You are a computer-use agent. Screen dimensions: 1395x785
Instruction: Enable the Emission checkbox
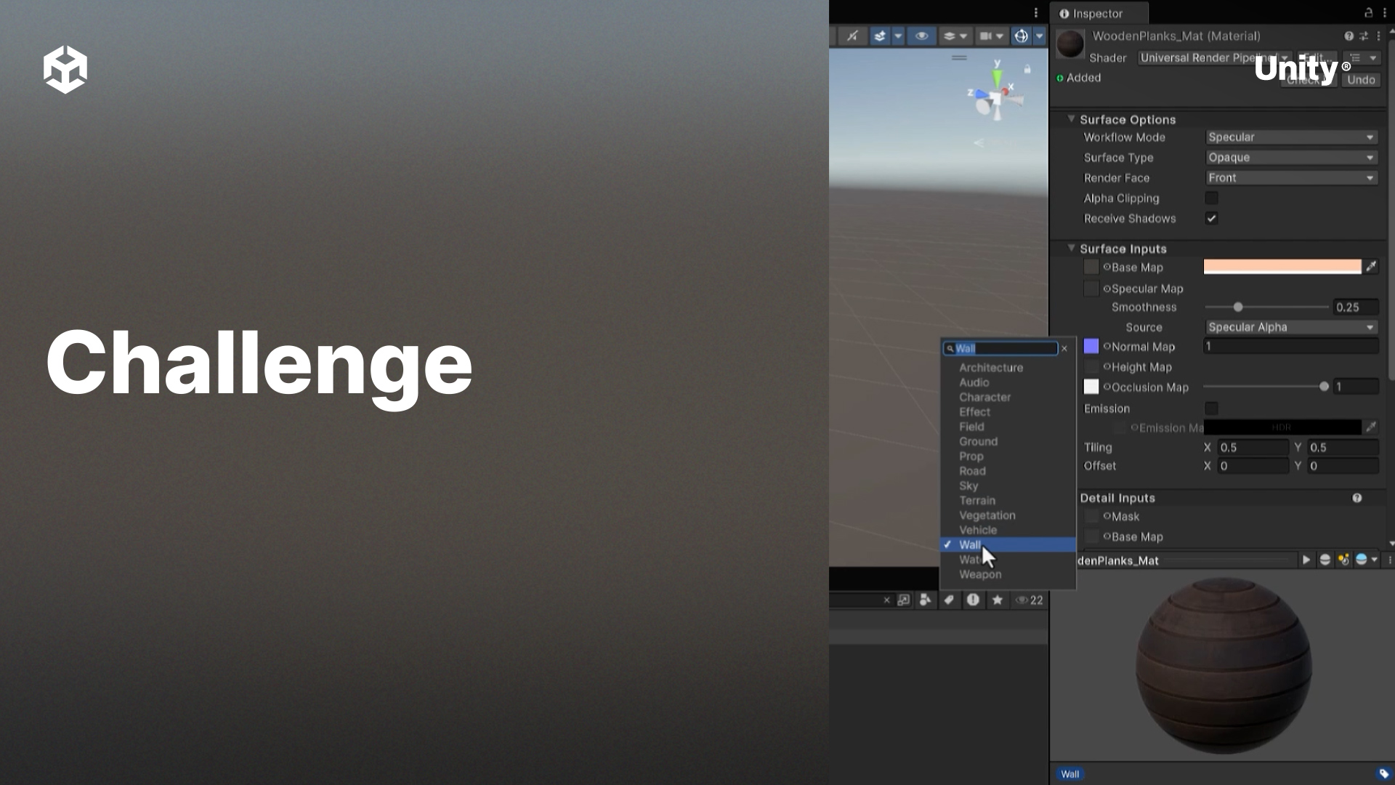pyautogui.click(x=1211, y=408)
